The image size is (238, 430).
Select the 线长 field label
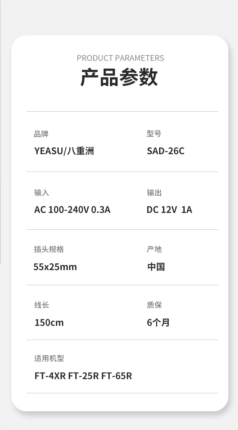[x=42, y=305]
